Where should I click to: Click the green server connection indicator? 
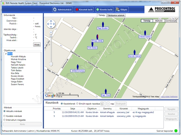(176, 131)
